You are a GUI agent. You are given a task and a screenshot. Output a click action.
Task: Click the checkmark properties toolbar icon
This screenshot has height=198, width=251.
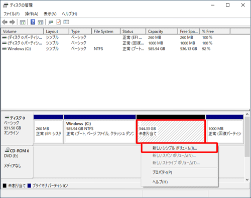click(59, 22)
